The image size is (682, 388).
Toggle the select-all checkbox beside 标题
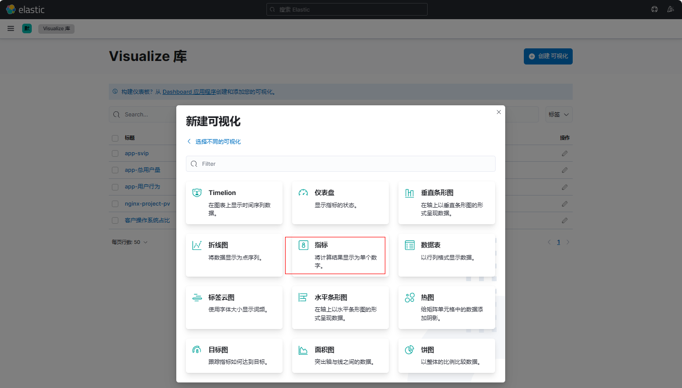[115, 138]
